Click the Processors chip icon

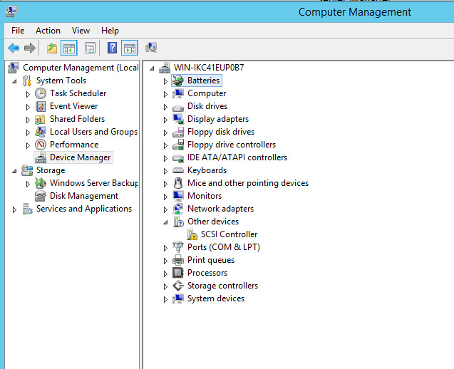point(178,273)
